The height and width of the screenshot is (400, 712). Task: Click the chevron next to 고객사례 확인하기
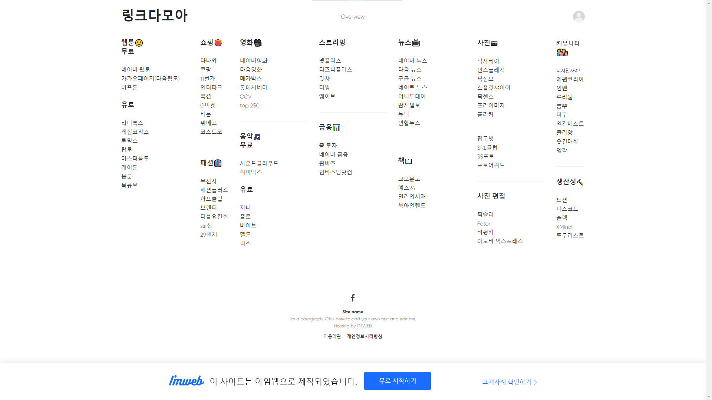[x=535, y=382]
